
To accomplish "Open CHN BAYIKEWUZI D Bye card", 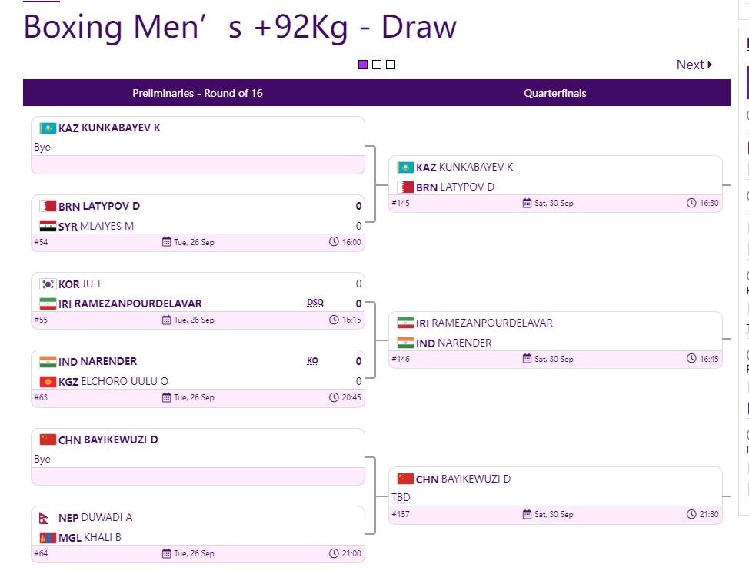I will (x=198, y=450).
